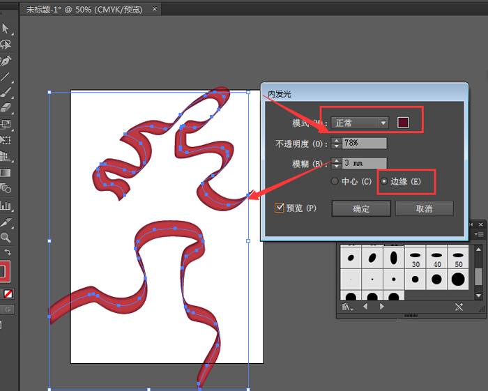
Task: Pick the tall vertical oval brush
Action: pos(394,258)
